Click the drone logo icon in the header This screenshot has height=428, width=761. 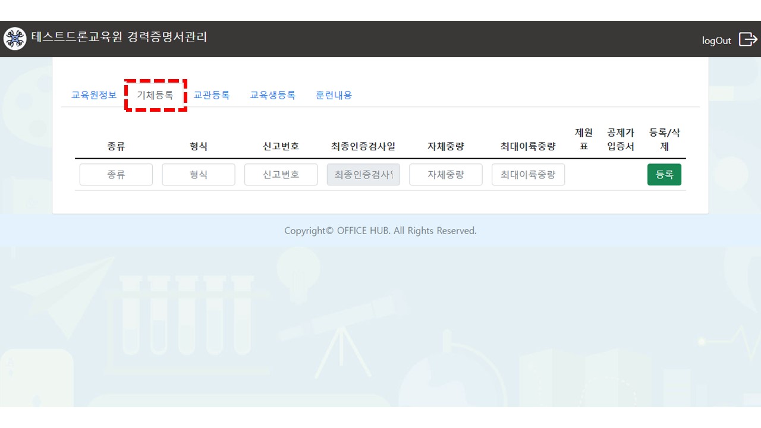click(15, 39)
